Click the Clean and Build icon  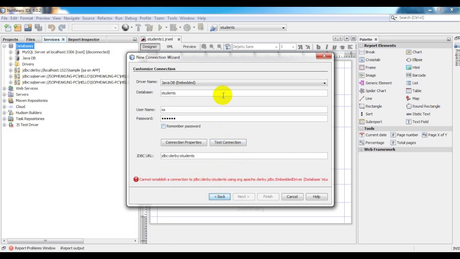(149, 27)
